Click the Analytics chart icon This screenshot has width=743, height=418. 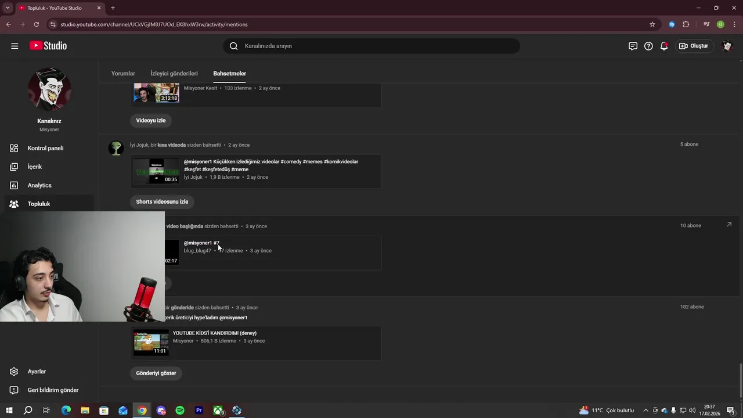14,185
